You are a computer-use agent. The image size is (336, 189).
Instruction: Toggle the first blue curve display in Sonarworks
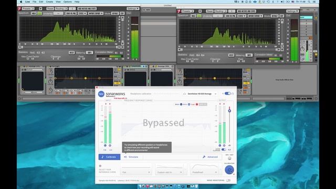tap(181, 104)
